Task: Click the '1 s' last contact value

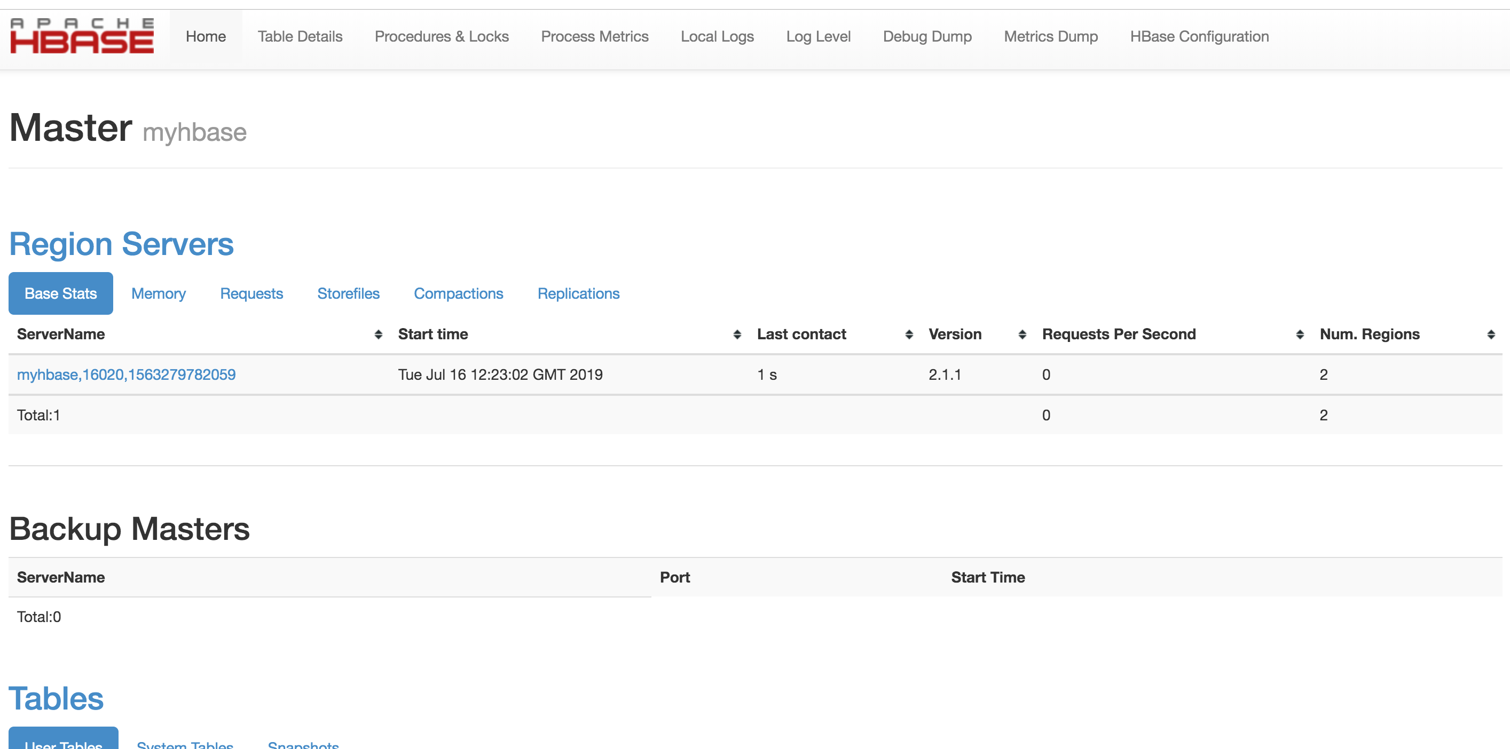Action: [767, 375]
